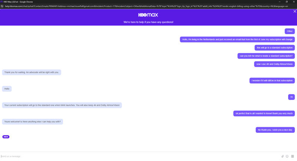Click the 'HBO Max | QChat - Google Chrome' window title
Image resolution: width=297 pixels, height=161 pixels.
click(x=18, y=2)
